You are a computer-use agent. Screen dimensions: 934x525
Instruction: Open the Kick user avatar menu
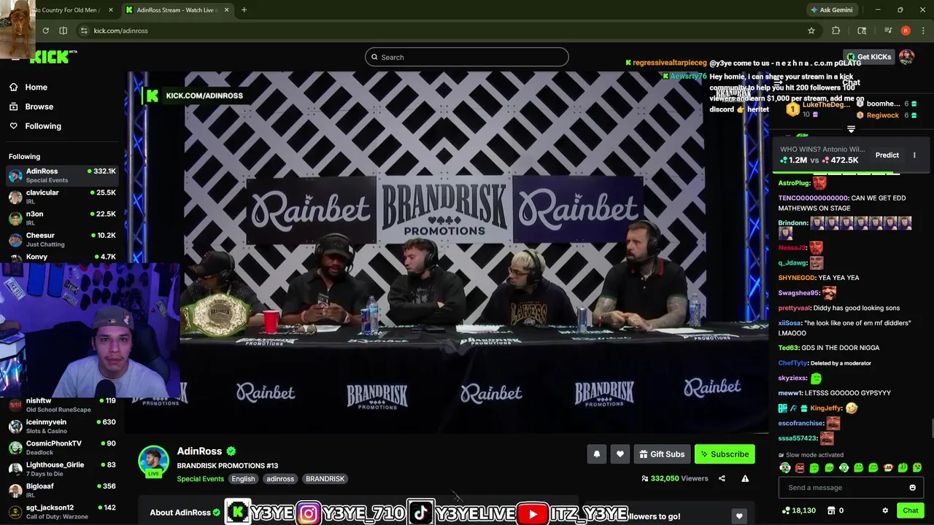[x=906, y=57]
